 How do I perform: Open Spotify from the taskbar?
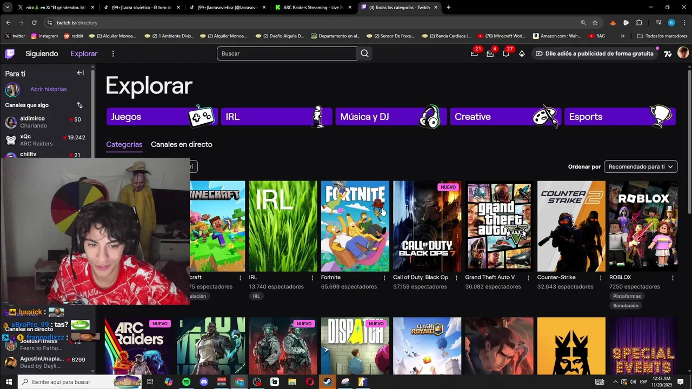[186, 382]
